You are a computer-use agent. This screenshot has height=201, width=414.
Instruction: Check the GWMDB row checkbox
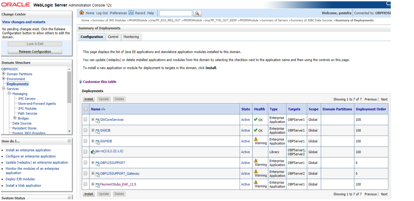point(86,141)
